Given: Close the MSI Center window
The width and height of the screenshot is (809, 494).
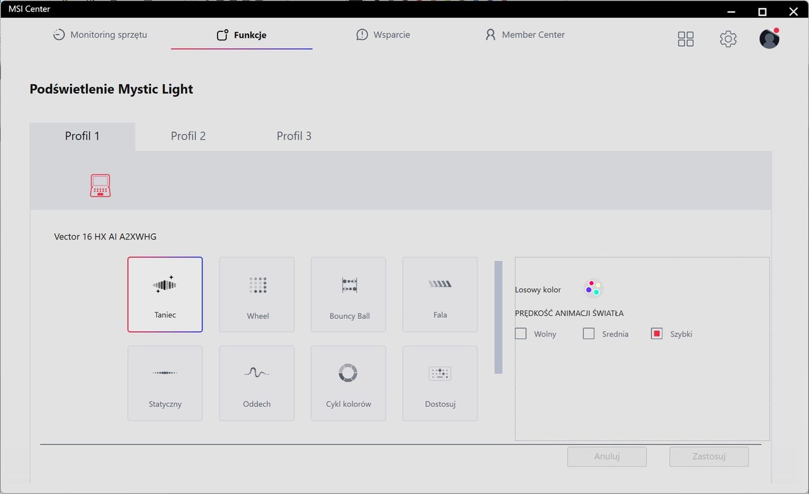Looking at the screenshot, I should [794, 11].
